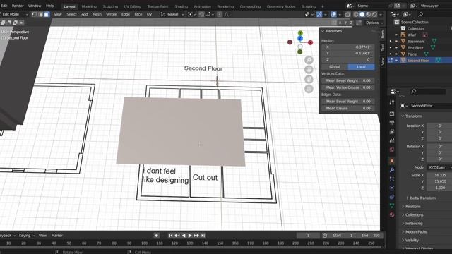Toggle viewport gizmos display
The height and width of the screenshot is (254, 452).
[x=319, y=14]
